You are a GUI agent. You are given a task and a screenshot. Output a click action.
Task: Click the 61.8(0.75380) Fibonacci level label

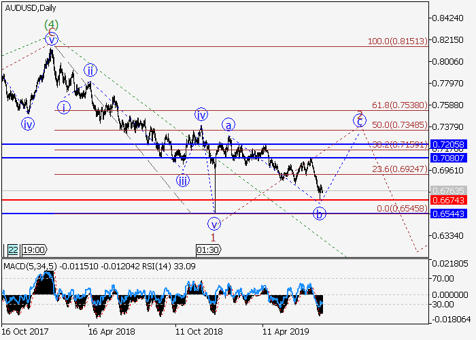pos(399,105)
